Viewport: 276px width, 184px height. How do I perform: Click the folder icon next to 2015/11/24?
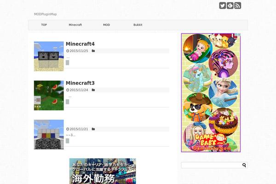[93, 90]
